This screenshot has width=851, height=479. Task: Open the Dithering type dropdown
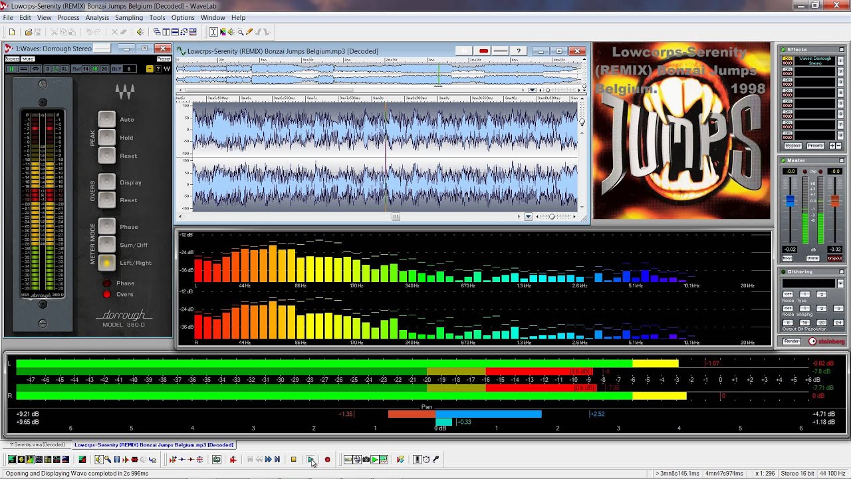point(840,283)
